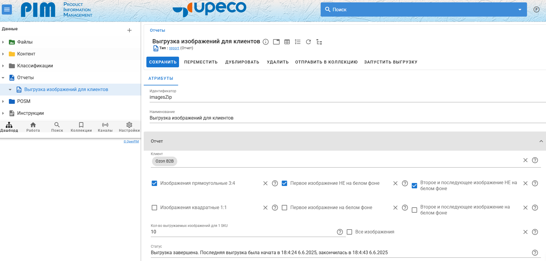
Task: Expand the Файлы tree node
Action: (x=3, y=42)
